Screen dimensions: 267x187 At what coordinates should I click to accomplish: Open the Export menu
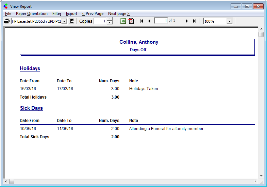point(71,14)
